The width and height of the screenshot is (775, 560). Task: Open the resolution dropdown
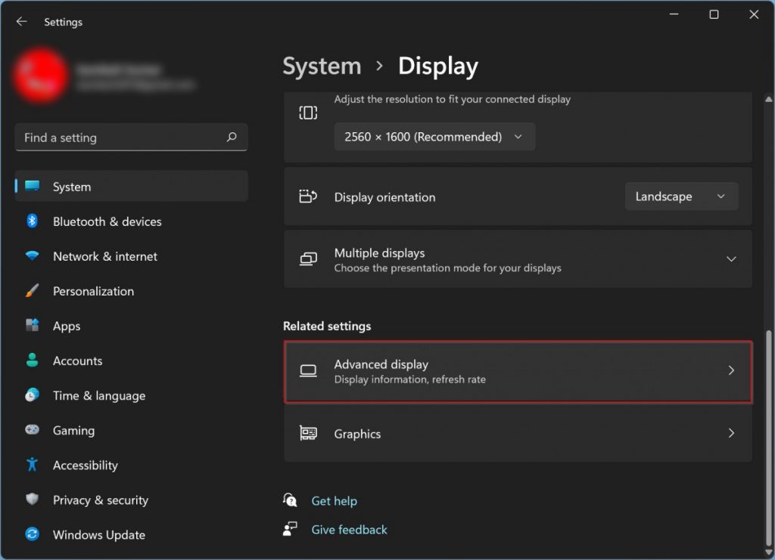tap(434, 137)
